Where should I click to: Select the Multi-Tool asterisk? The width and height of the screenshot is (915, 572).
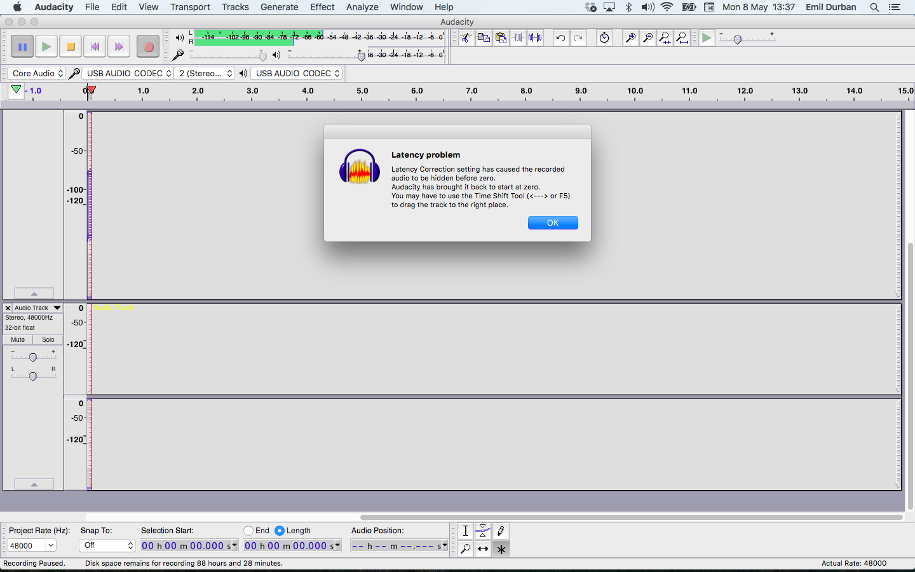(501, 548)
